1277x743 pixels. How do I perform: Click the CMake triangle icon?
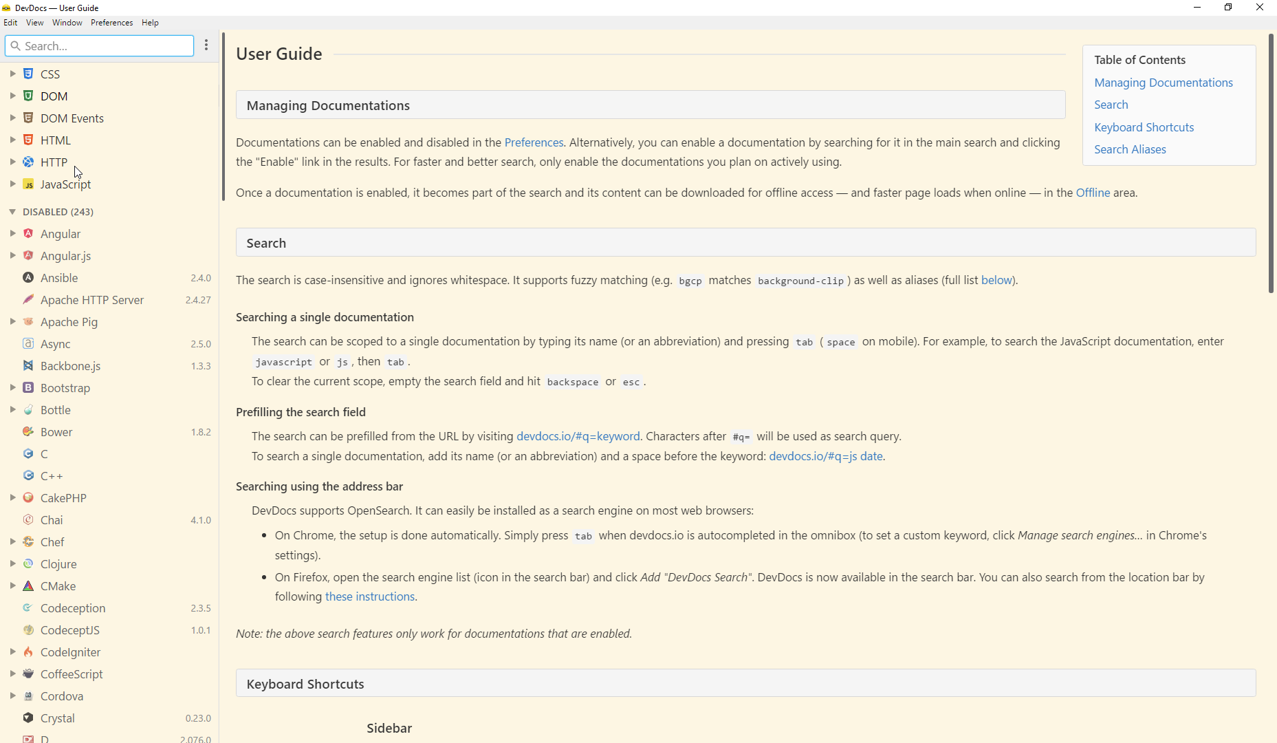tap(28, 585)
